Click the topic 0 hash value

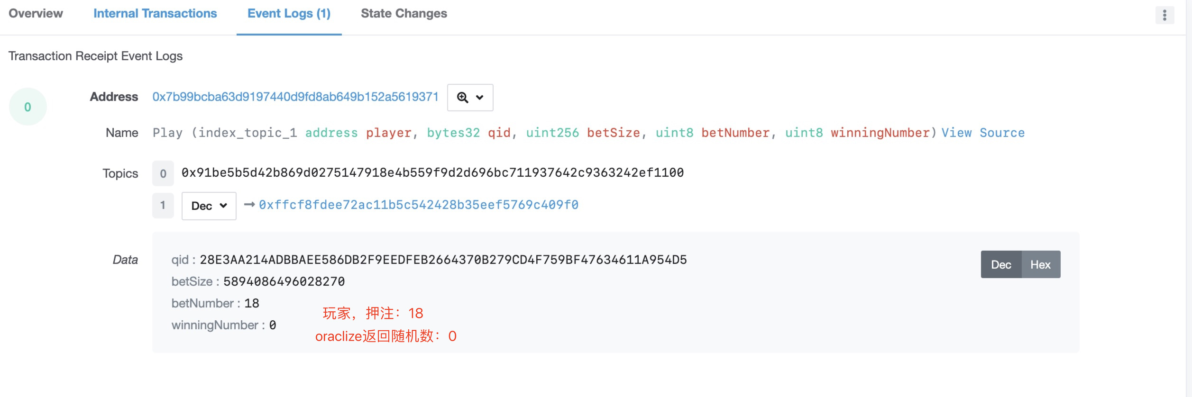[x=432, y=172]
